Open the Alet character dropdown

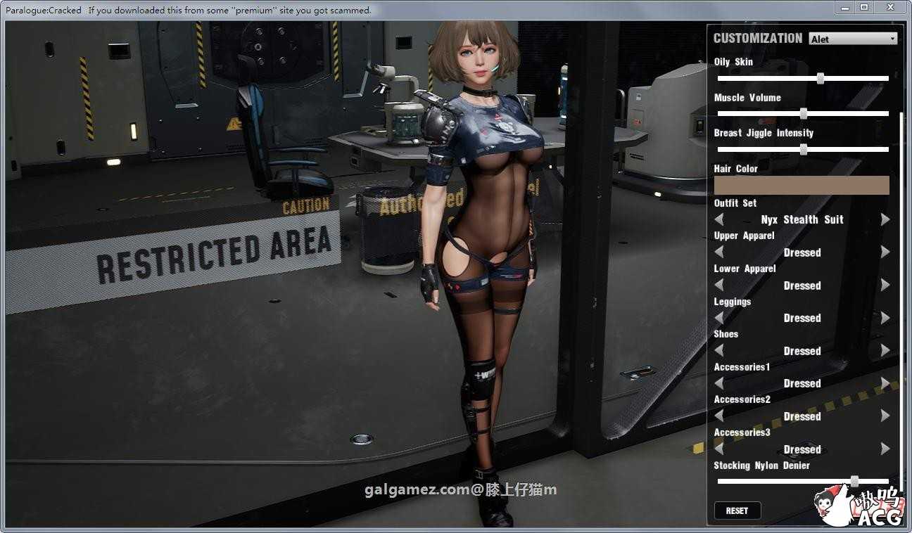[853, 39]
